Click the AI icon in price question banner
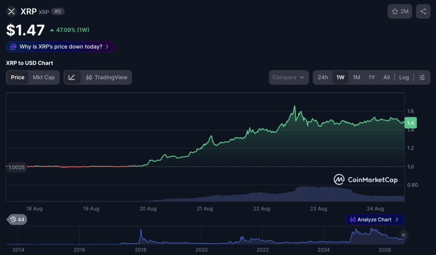 [x=13, y=47]
